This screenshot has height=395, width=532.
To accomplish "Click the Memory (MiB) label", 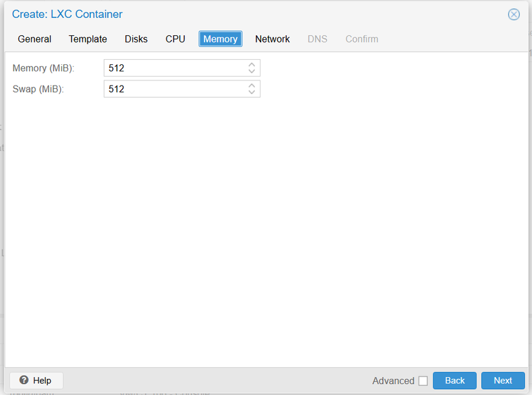I will (x=43, y=68).
